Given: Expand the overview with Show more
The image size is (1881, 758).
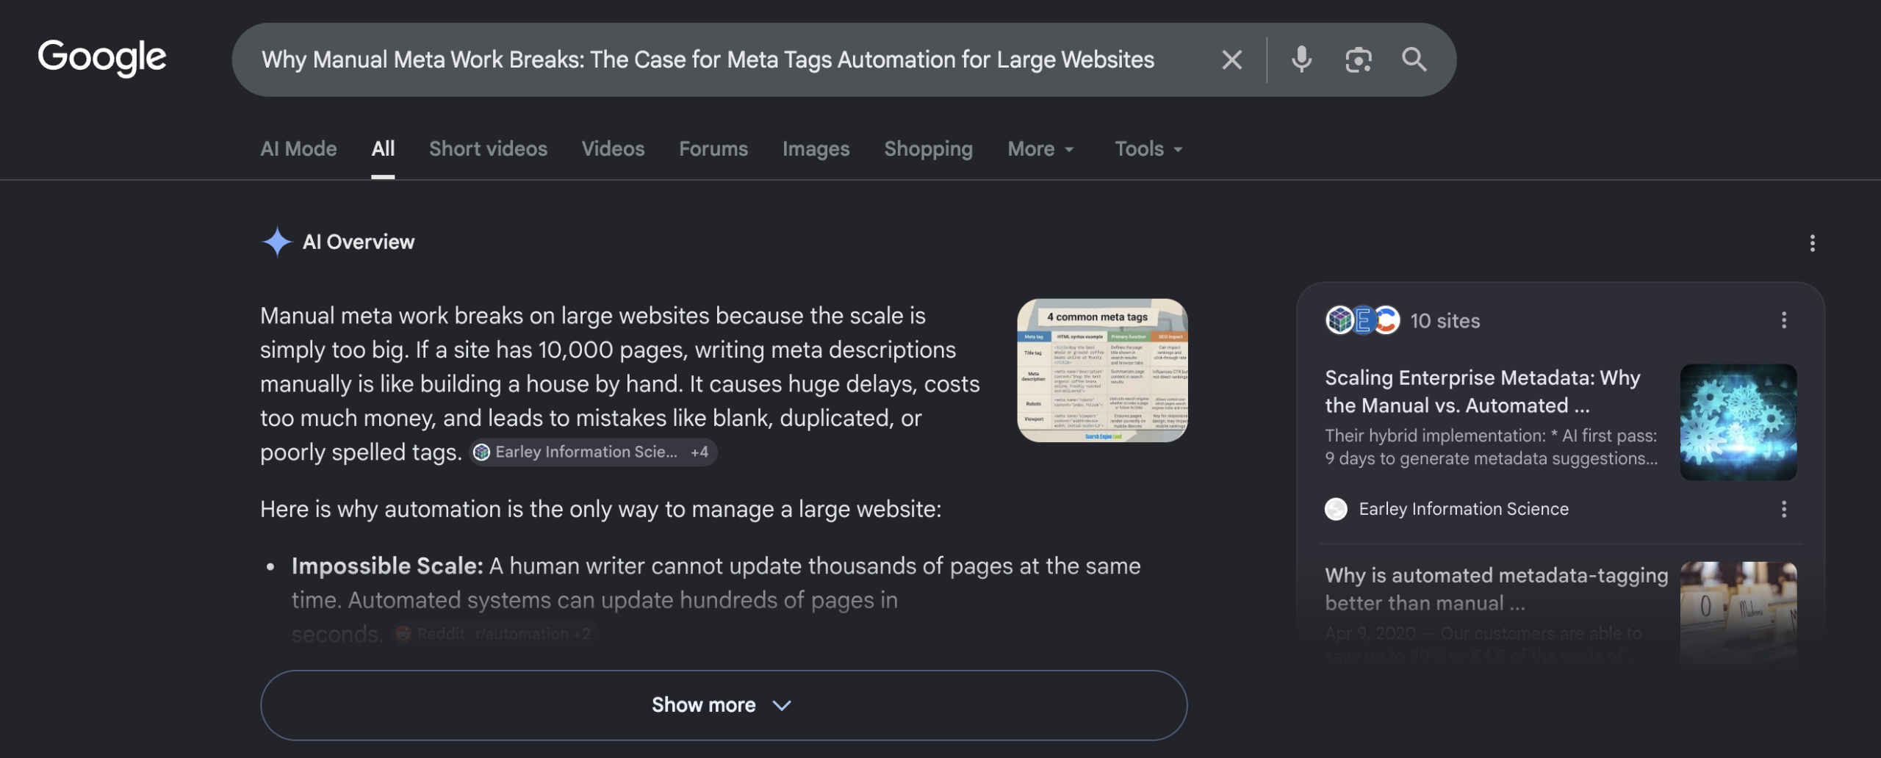Looking at the screenshot, I should click(724, 705).
